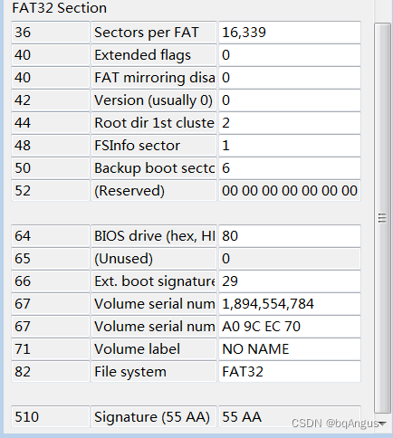393x438 pixels.
Task: Click the FAT mirroring disabled value field
Action: coord(290,78)
